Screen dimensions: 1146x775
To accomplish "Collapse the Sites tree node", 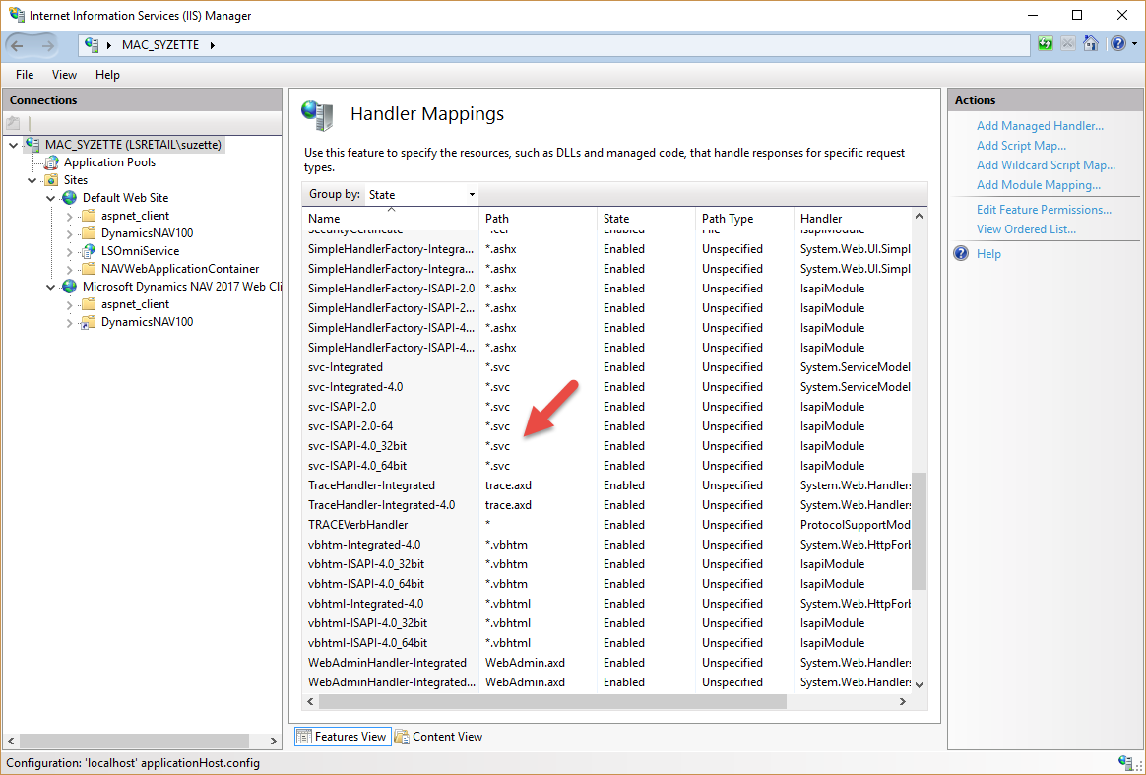I will point(32,180).
